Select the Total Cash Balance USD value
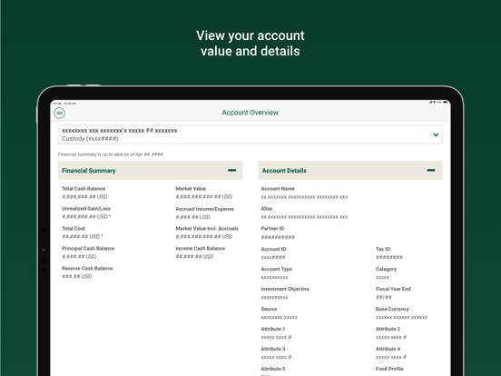Screen dimensions: 501x376 [84, 197]
